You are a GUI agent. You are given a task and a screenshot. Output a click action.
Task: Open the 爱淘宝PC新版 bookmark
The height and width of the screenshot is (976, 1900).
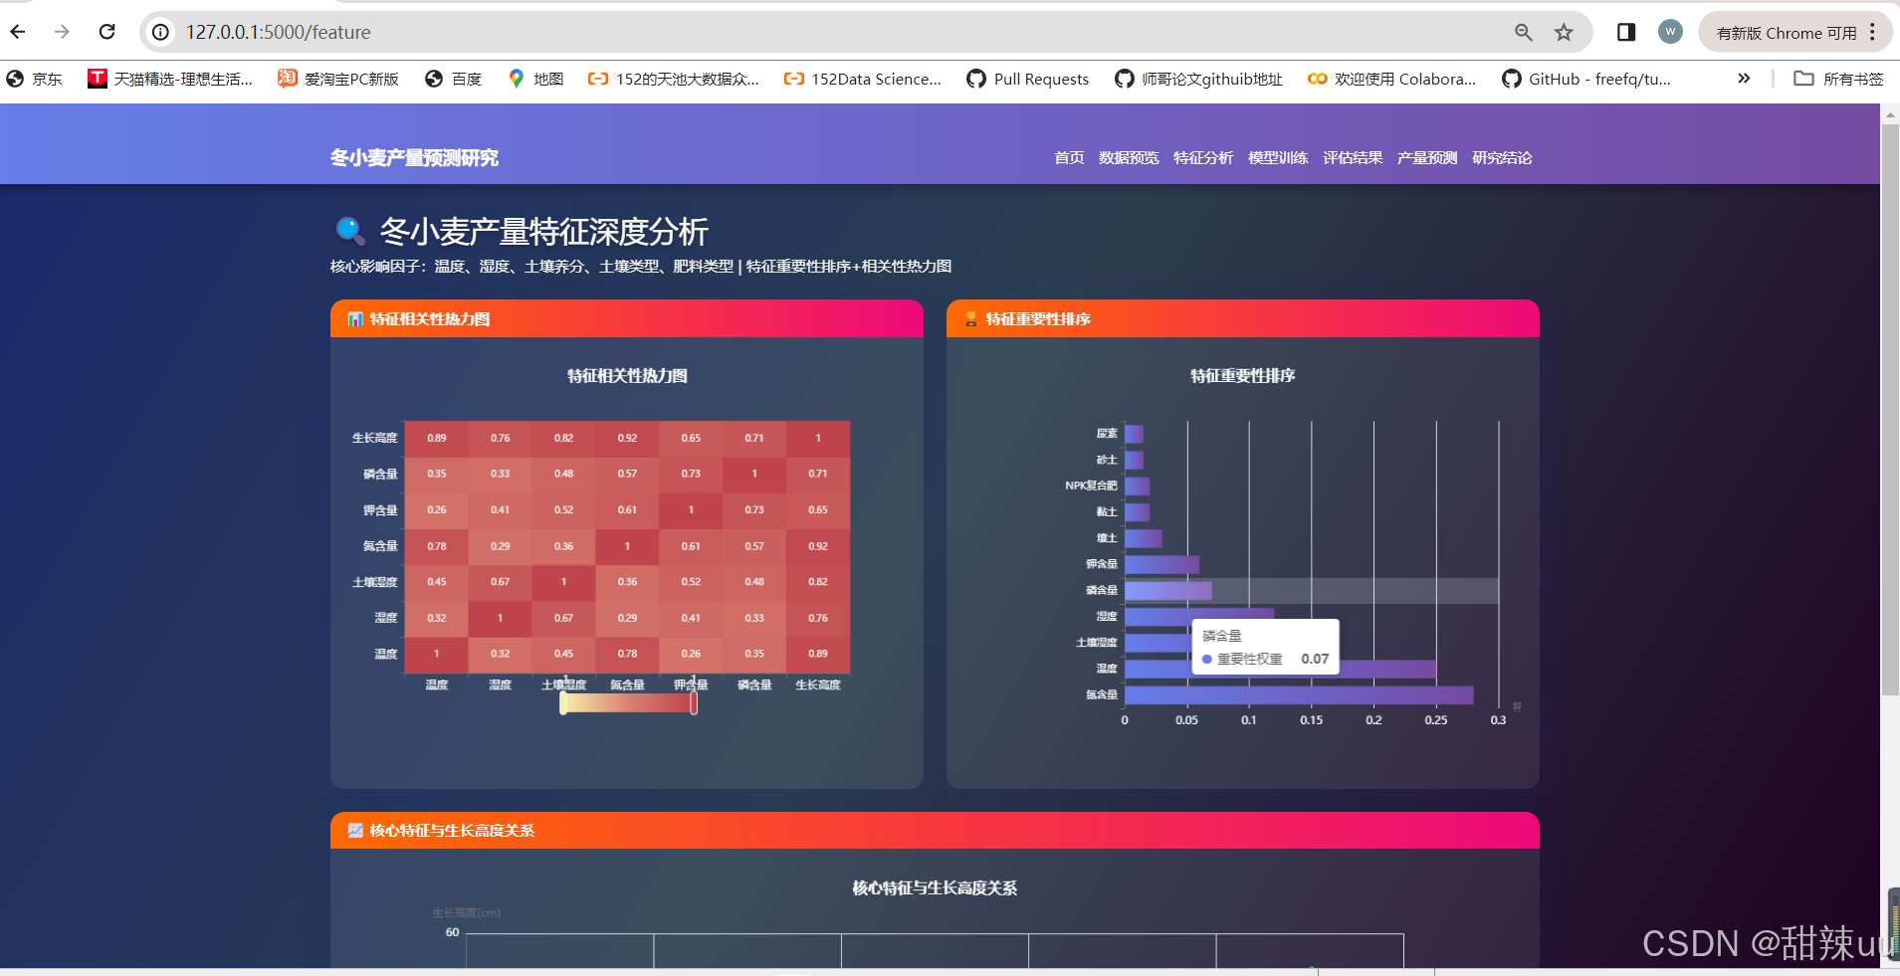(x=338, y=79)
